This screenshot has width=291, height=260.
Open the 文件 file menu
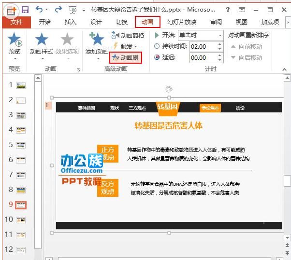[16, 22]
